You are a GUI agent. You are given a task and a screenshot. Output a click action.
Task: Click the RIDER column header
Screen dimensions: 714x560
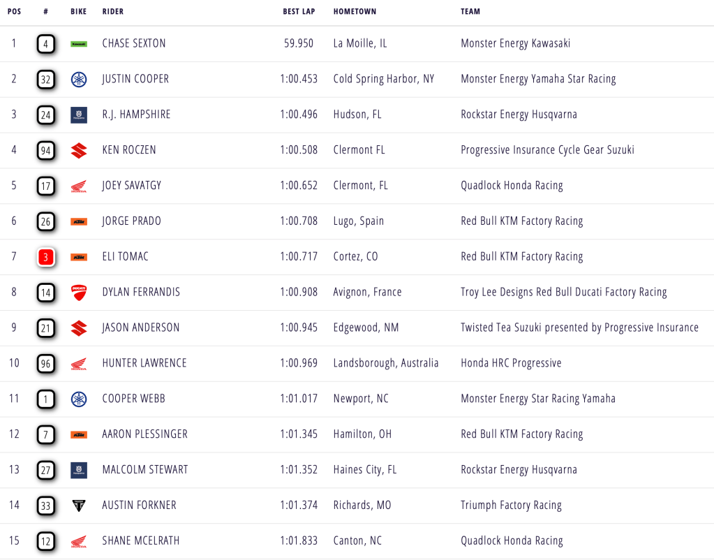[x=113, y=12]
